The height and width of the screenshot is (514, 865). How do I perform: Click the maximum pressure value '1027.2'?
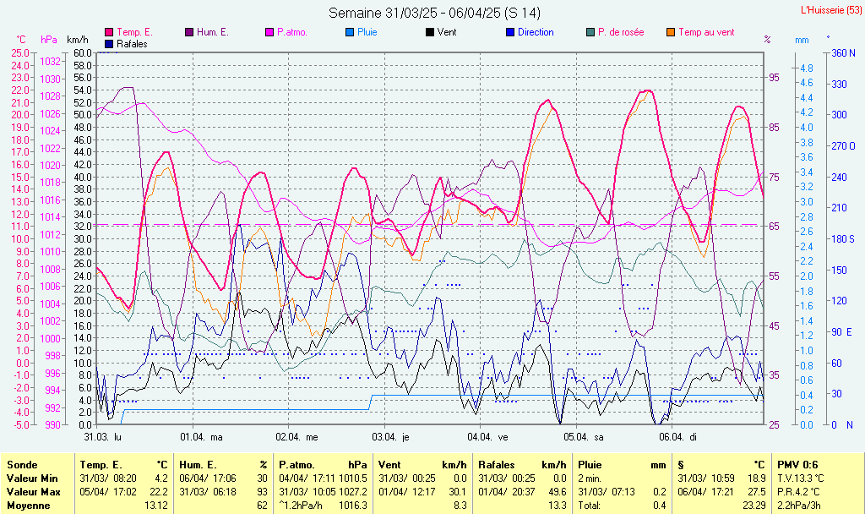pos(352,491)
